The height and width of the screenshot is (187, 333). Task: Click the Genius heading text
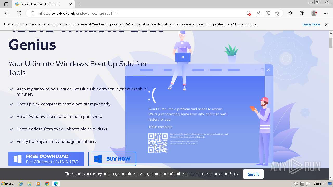(32, 44)
